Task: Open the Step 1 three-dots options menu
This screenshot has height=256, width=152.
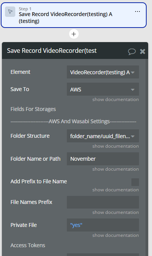Action: [x=137, y=11]
